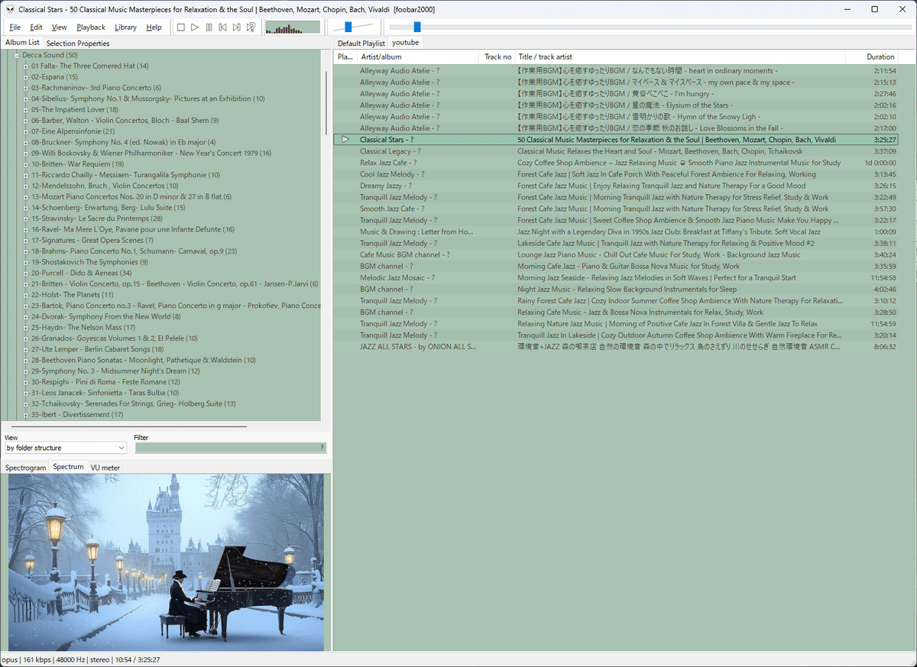Viewport: 917px width, 667px height.
Task: Switch to the Spectrogram tab
Action: pos(25,467)
